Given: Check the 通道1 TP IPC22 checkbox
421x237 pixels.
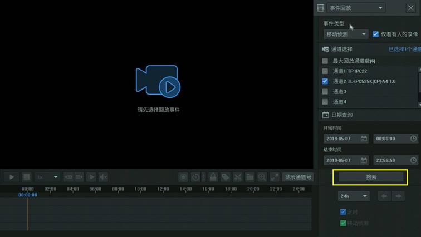Looking at the screenshot, I should point(325,71).
